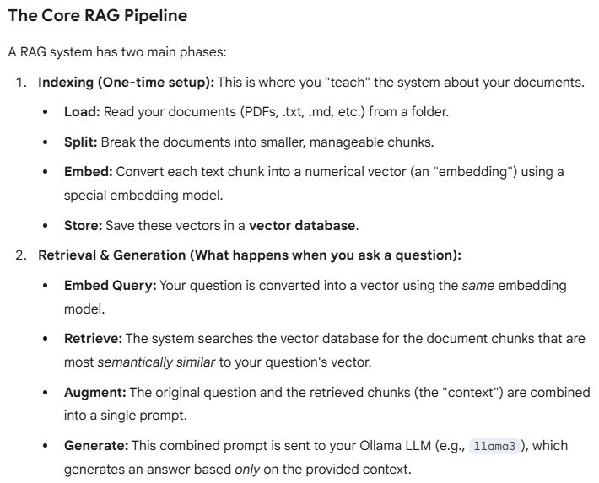The height and width of the screenshot is (483, 599).
Task: Click the bold "Split:" bullet label
Action: pos(81,142)
